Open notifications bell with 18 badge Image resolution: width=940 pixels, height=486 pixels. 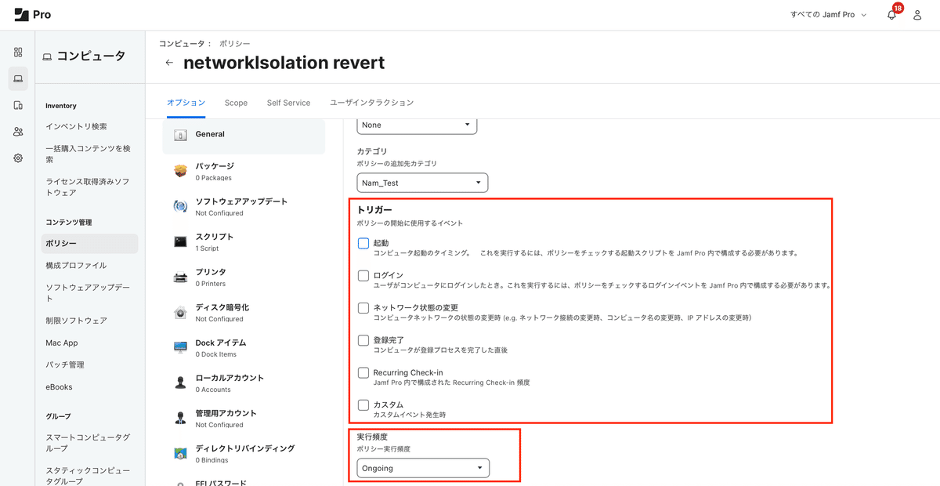pos(892,14)
